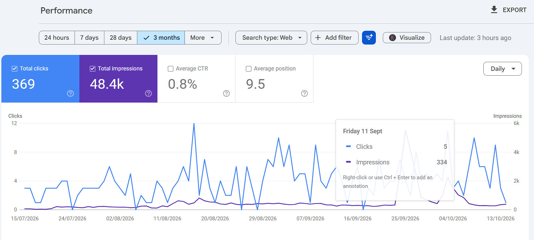The image size is (534, 240).
Task: Select the 7 days date range
Action: [89, 38]
